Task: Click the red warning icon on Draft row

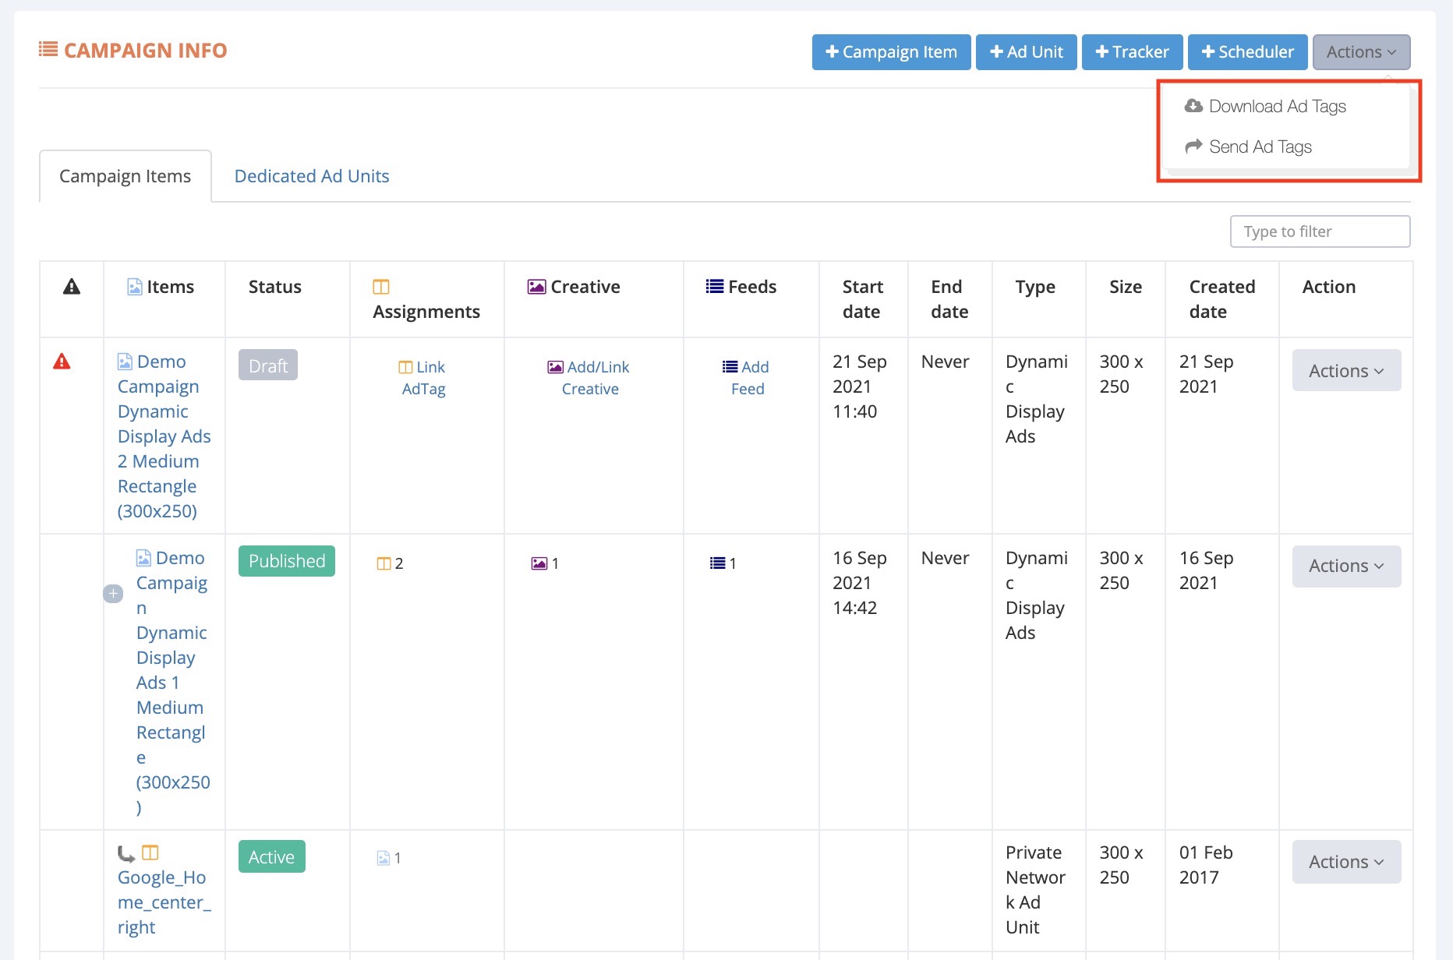Action: [62, 362]
